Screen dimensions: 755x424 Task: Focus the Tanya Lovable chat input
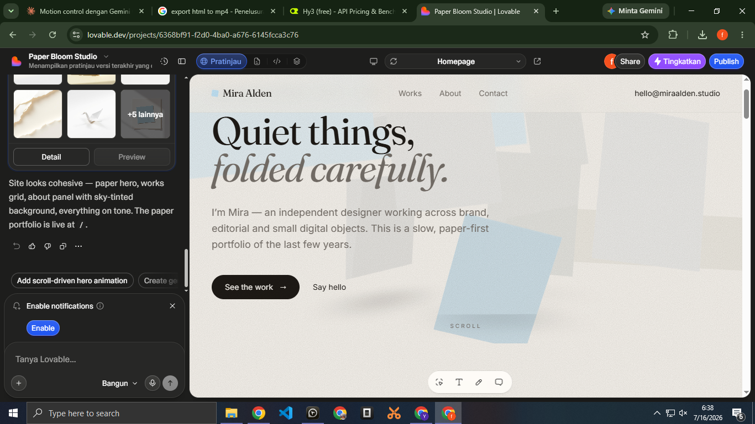pyautogui.click(x=94, y=359)
